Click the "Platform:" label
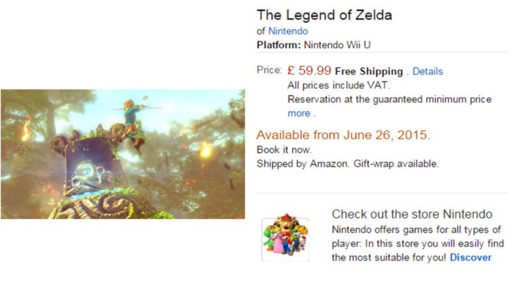This screenshot has width=521, height=293. coord(278,45)
